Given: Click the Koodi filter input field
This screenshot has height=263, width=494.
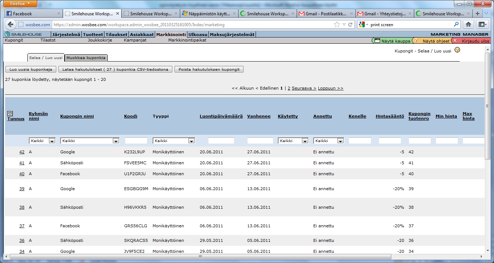Looking at the screenshot, I should point(136,141).
